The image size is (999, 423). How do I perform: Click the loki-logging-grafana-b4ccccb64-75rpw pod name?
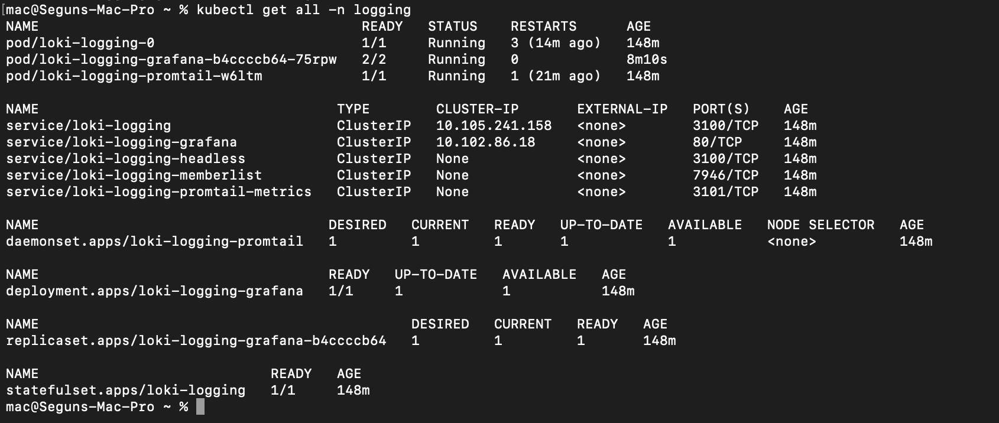click(171, 60)
